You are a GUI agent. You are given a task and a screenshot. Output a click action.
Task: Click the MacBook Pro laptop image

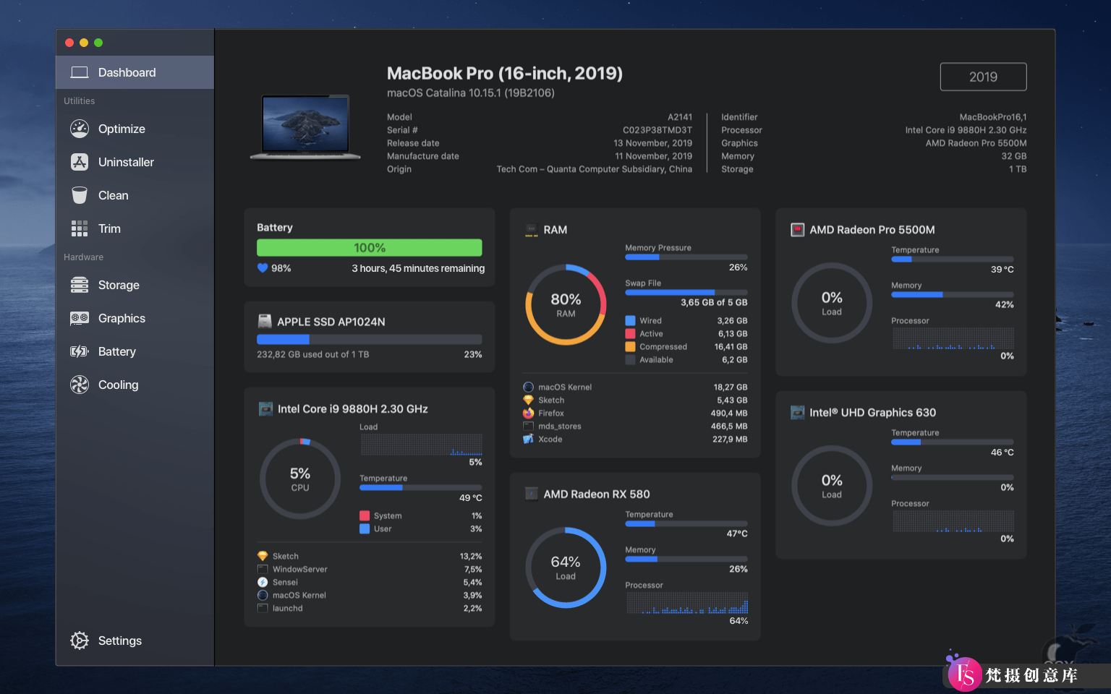(305, 127)
